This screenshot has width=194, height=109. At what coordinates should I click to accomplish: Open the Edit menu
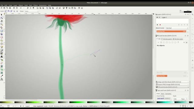[x=6, y=5]
